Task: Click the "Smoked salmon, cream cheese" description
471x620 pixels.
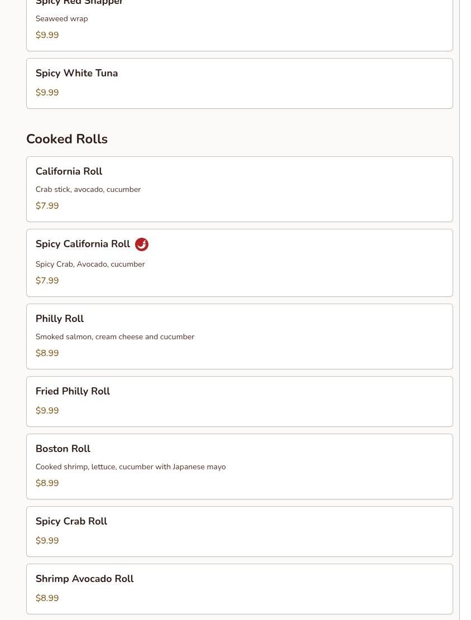Action: coord(115,337)
